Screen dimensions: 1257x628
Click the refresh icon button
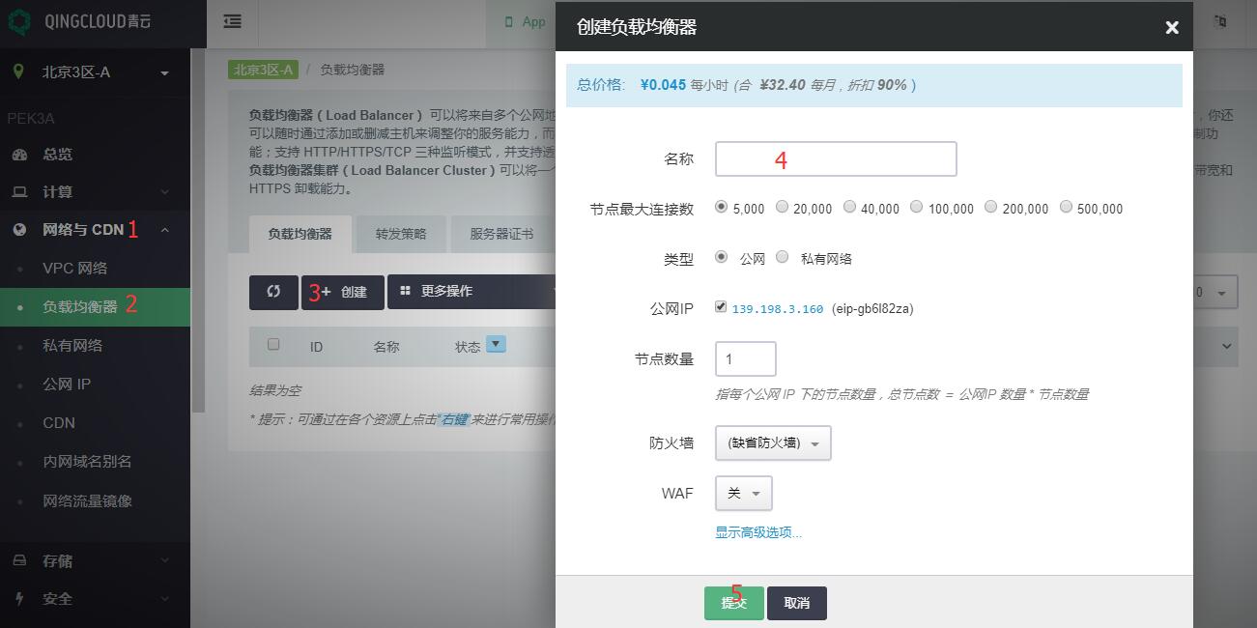click(x=273, y=292)
